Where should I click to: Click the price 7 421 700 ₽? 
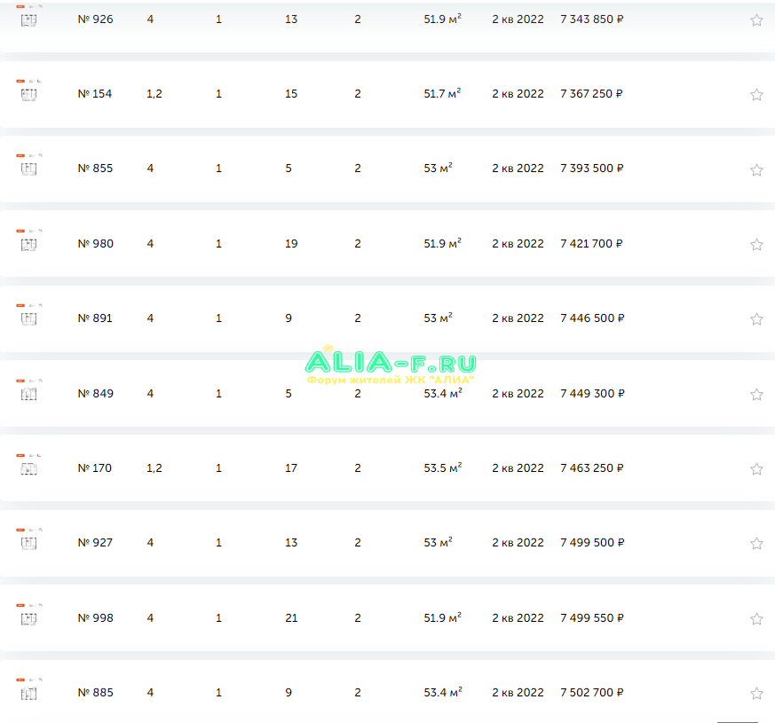[x=591, y=243]
